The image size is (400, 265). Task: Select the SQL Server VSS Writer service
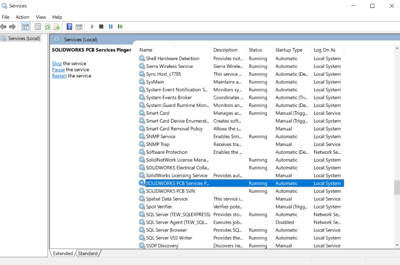click(241, 238)
